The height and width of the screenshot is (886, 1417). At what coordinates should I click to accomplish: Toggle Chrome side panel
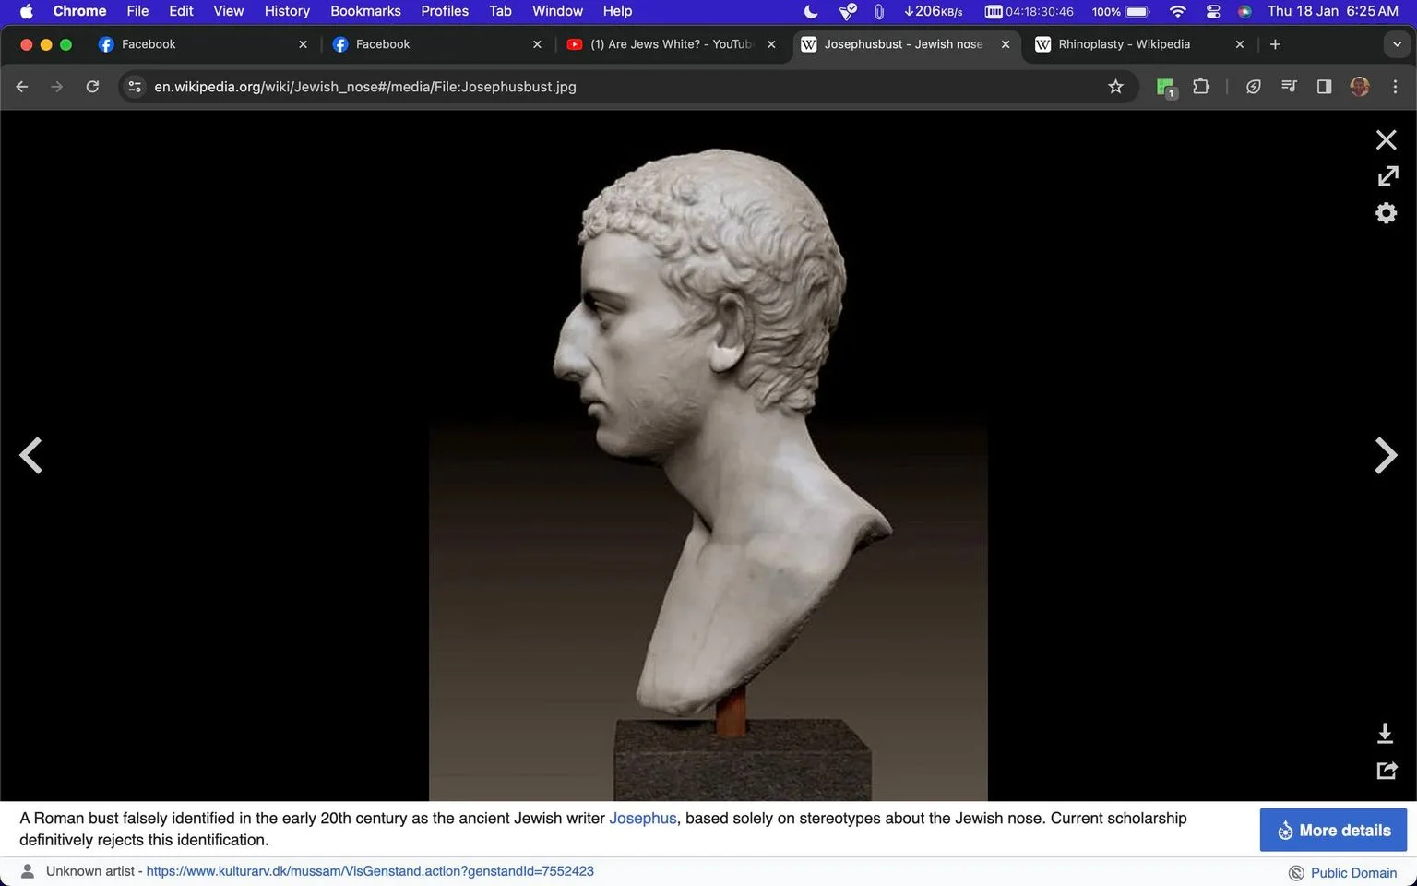click(x=1324, y=87)
